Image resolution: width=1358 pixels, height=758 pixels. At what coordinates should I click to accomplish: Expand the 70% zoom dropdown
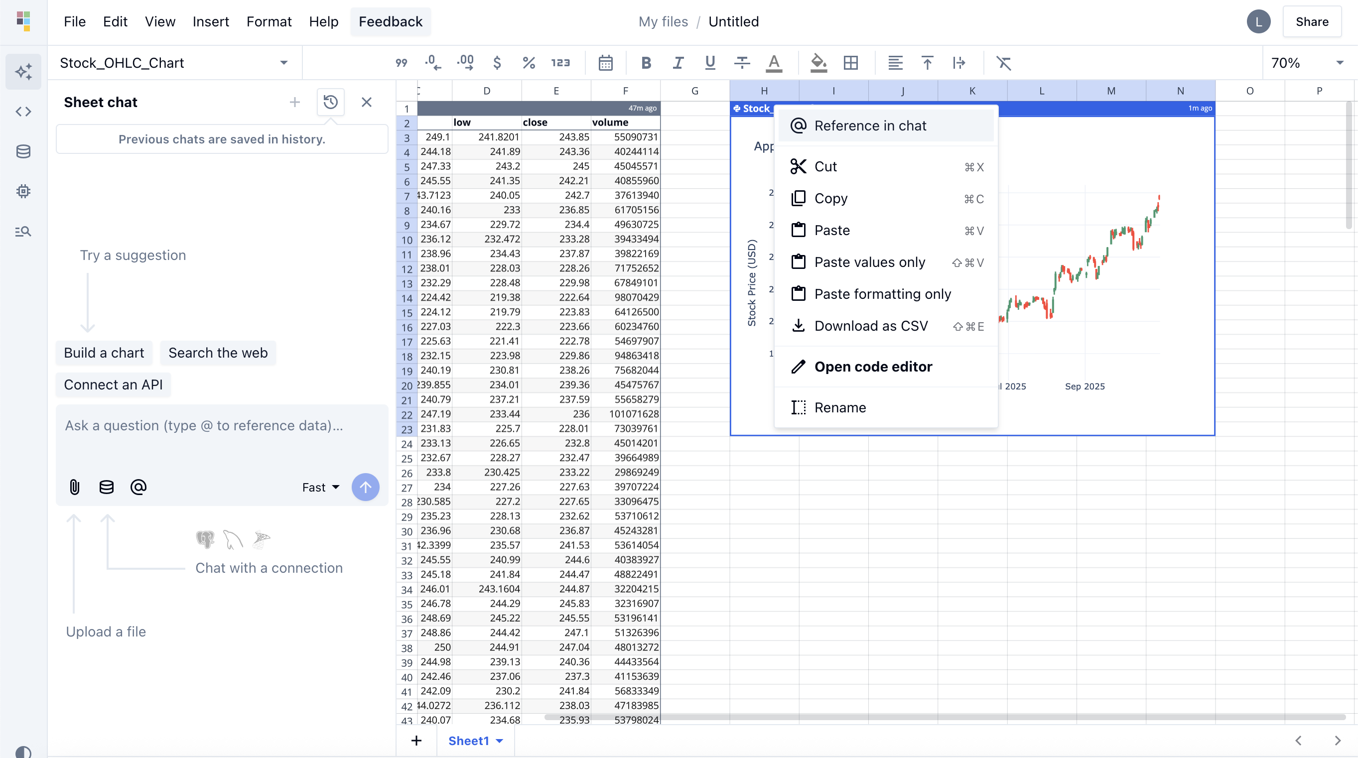(x=1339, y=63)
